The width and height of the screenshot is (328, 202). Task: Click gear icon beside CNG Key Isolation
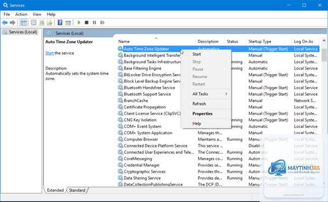point(120,120)
